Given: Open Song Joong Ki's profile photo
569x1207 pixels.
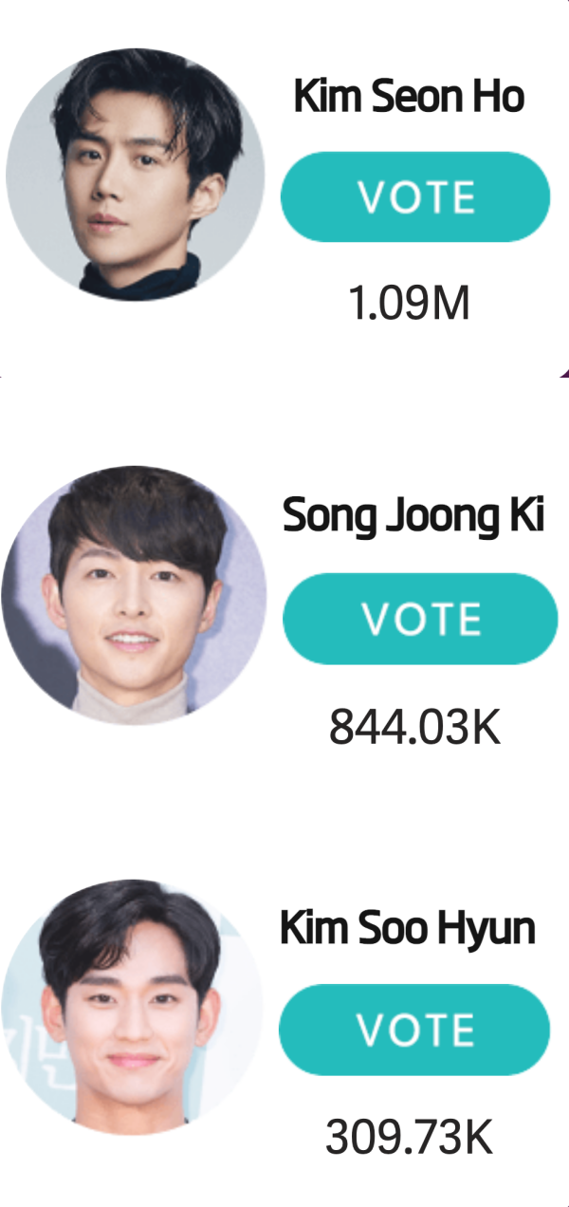Looking at the screenshot, I should coord(134,596).
